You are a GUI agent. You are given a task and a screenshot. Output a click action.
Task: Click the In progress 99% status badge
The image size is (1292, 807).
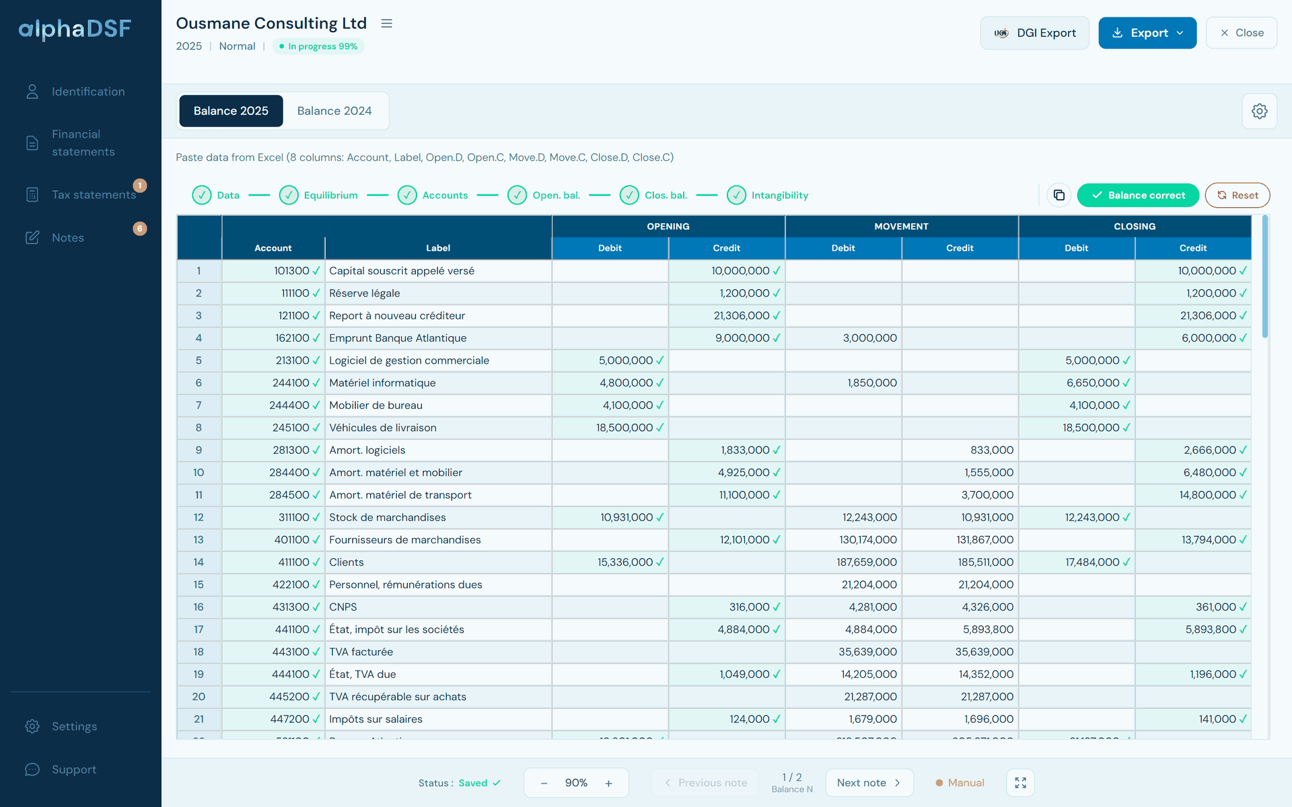(x=318, y=46)
